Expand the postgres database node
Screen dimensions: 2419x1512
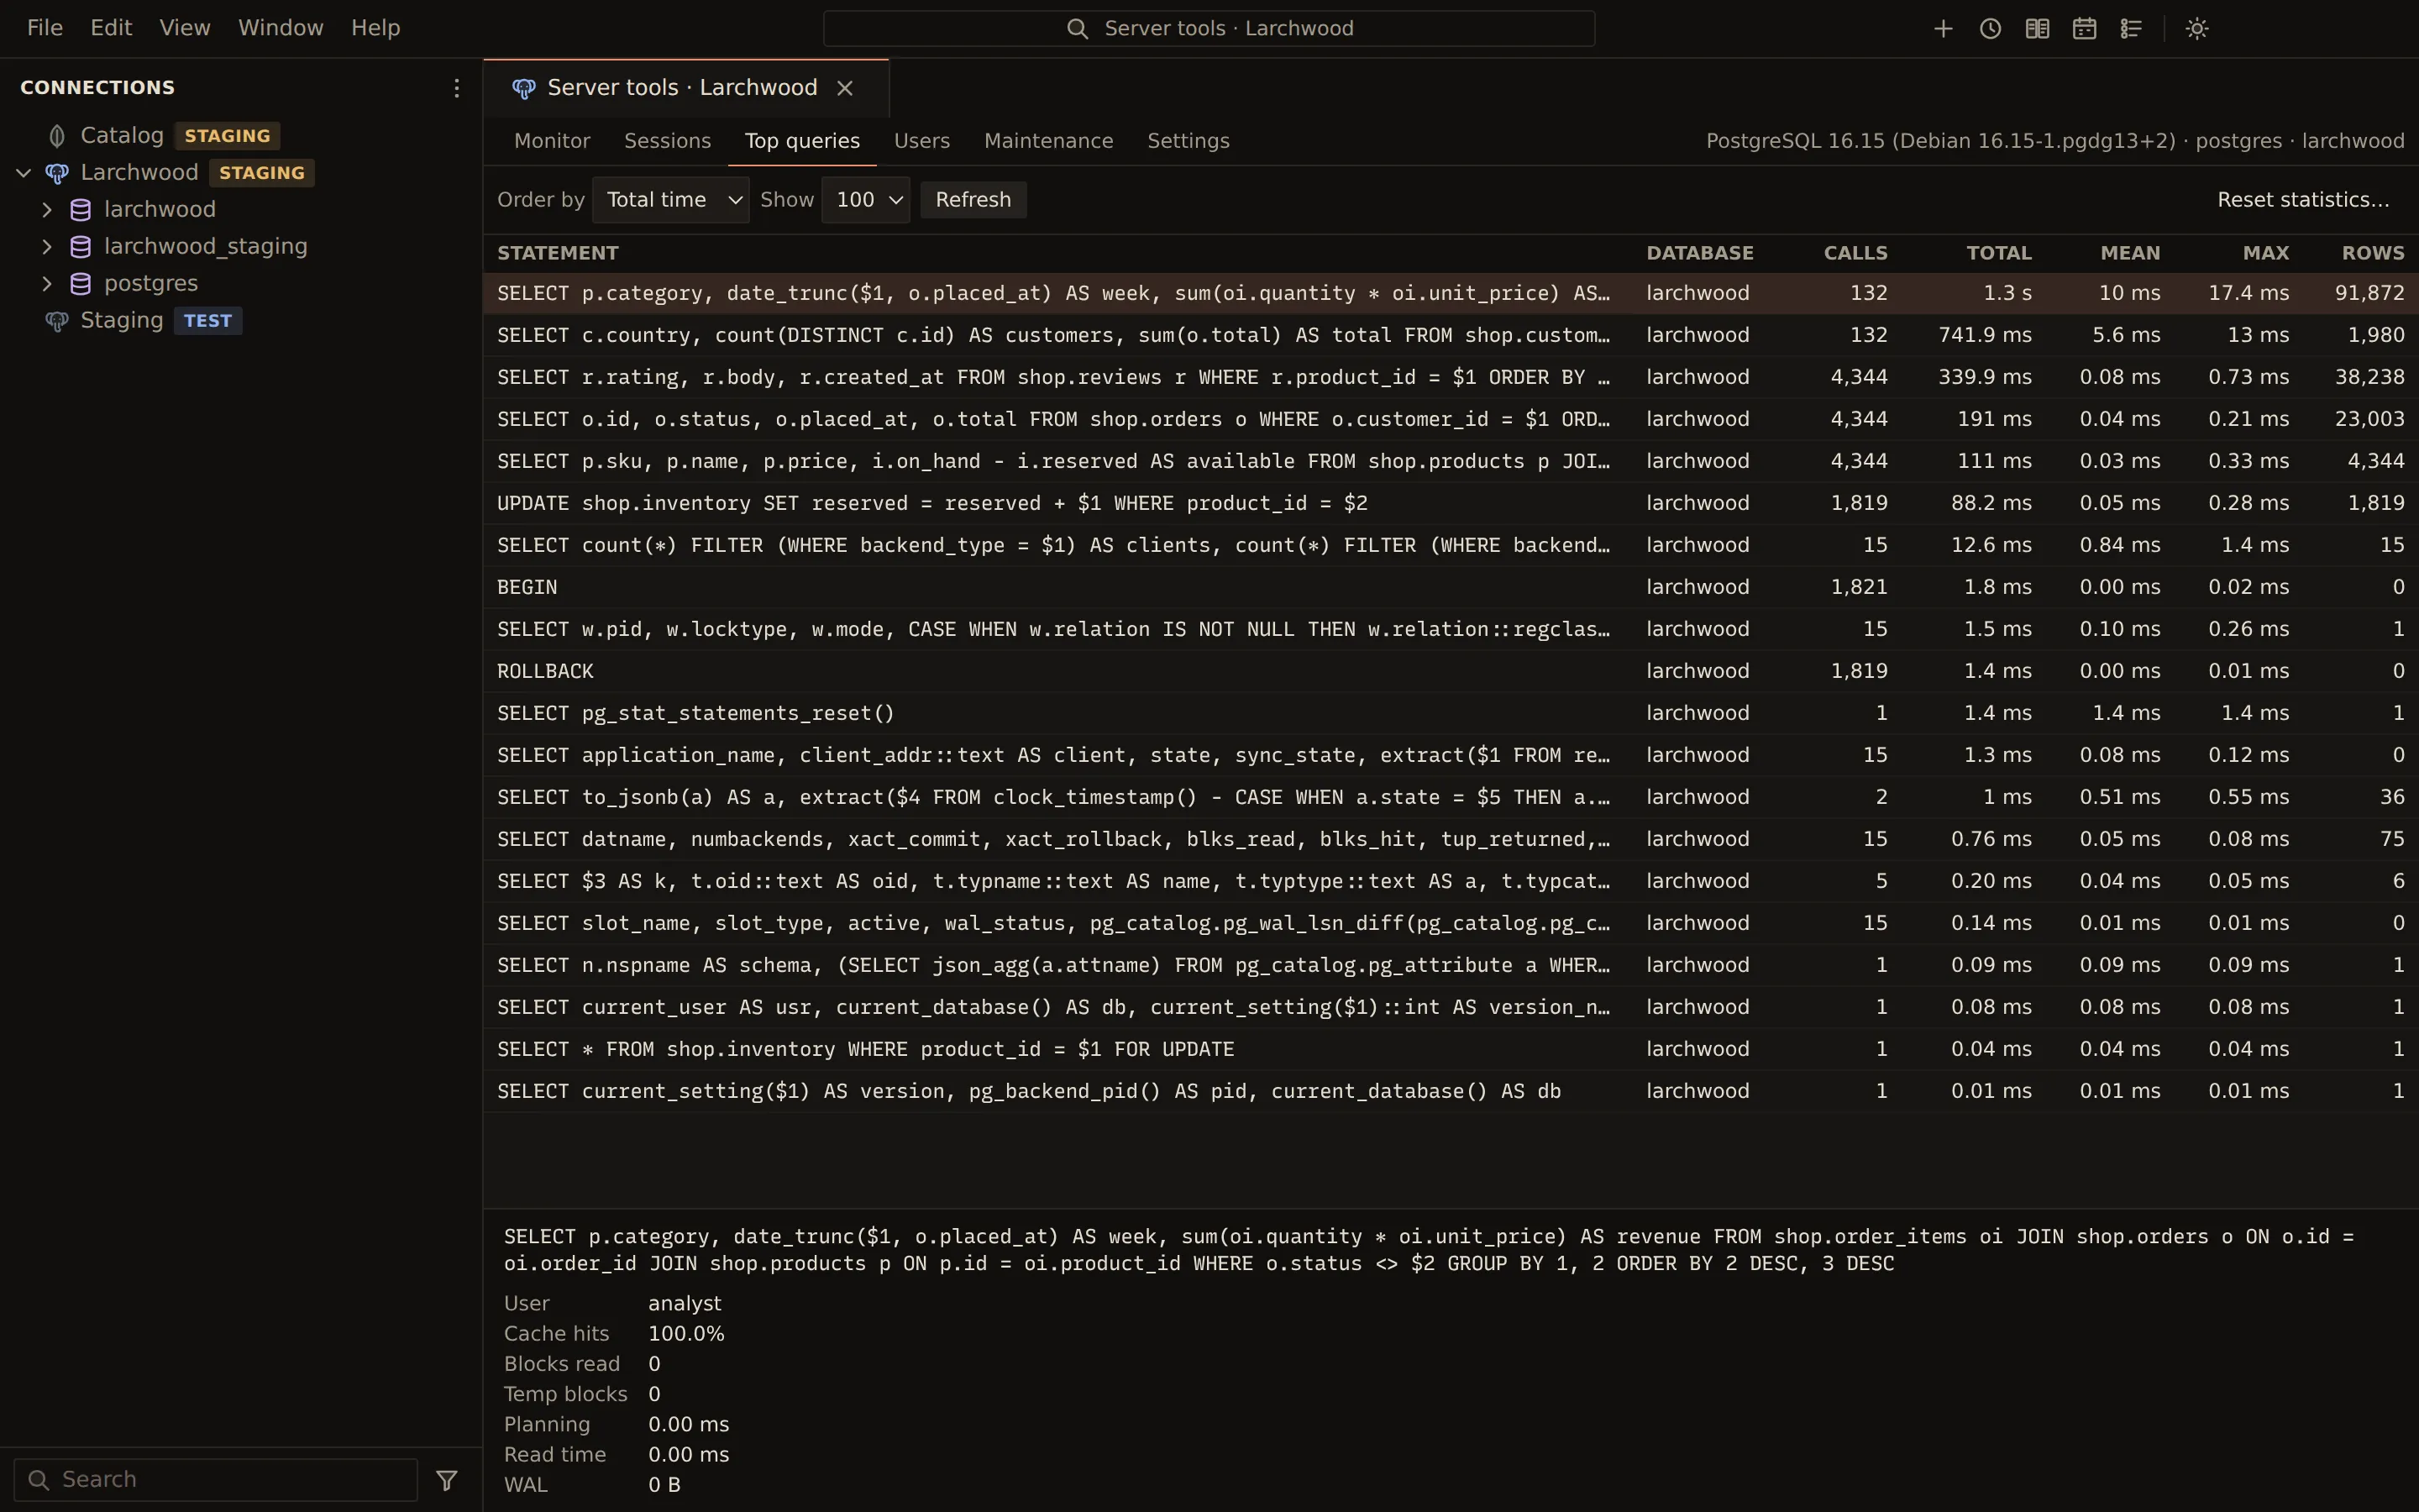[47, 283]
